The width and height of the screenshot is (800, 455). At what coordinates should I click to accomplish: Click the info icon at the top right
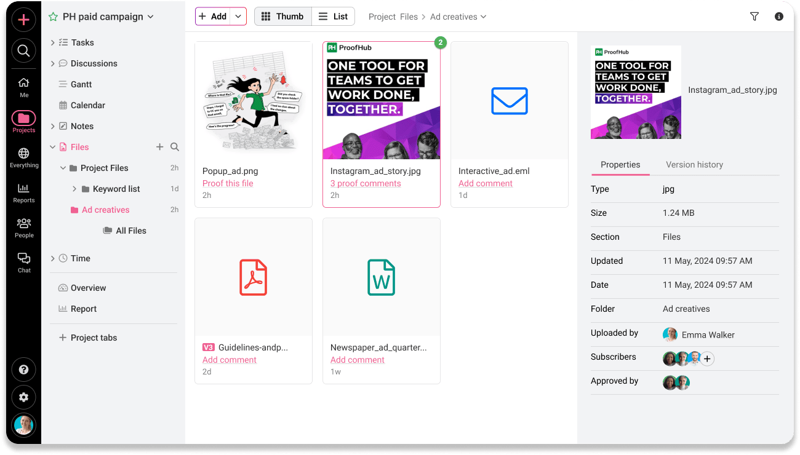pyautogui.click(x=778, y=17)
